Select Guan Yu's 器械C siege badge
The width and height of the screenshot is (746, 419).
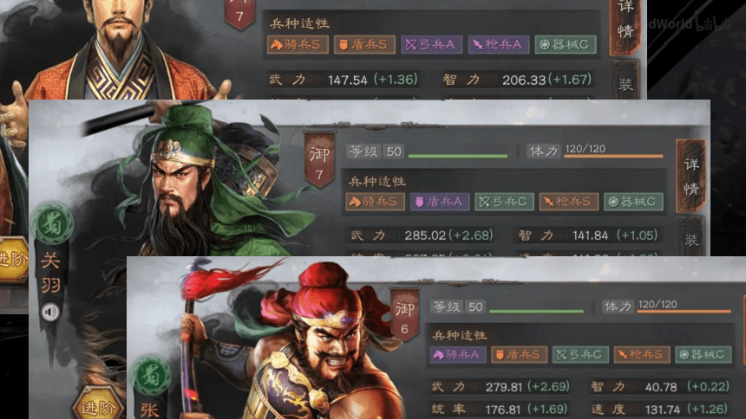pos(633,202)
